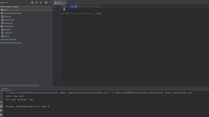Click the python.exe command line in console
Image resolution: width=209 pixels, height=117 pixels.
[99, 93]
